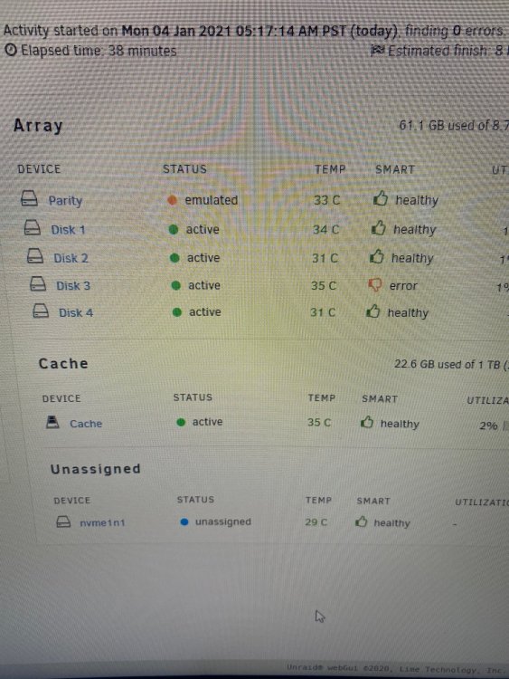Click the Disk 1 drive icon
The width and height of the screenshot is (509, 679).
pyautogui.click(x=32, y=227)
